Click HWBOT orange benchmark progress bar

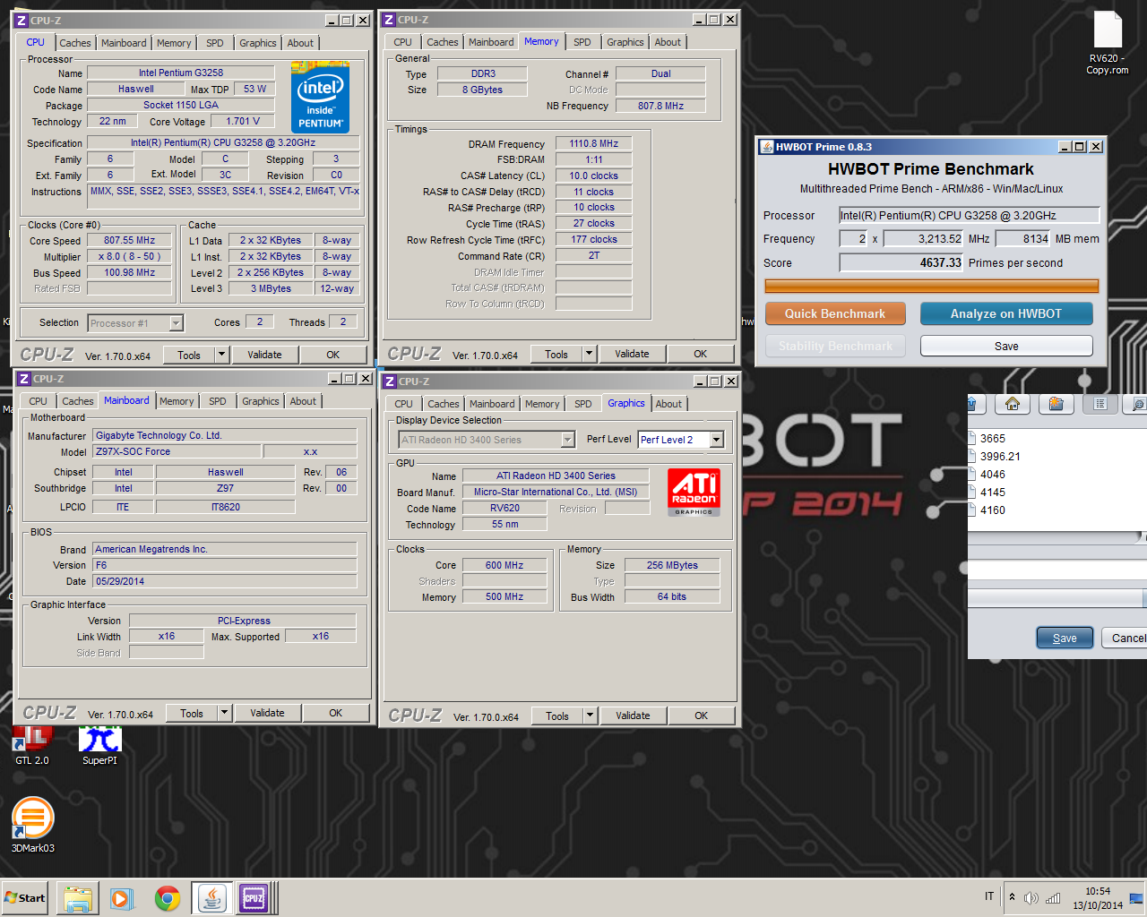click(931, 286)
